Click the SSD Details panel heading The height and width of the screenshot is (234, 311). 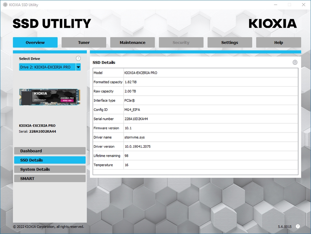(x=104, y=62)
